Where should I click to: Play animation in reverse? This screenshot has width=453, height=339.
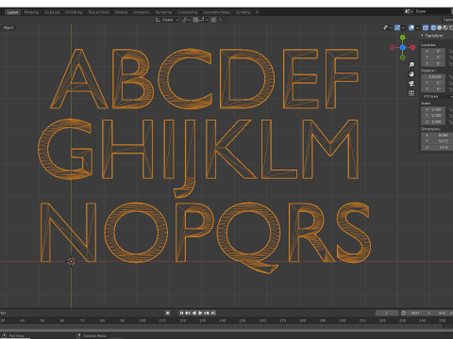(194, 313)
